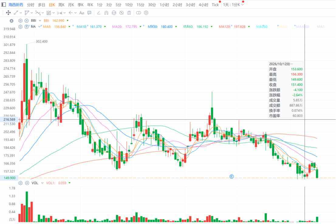Select the wave pattern drawing tool
Viewport: 336px width, 224px height.
[38, 13]
